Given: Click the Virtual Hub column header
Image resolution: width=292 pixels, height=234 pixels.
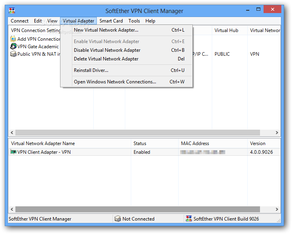Looking at the screenshot, I should coord(230,30).
